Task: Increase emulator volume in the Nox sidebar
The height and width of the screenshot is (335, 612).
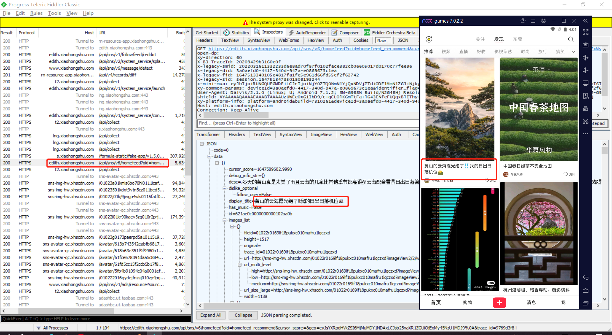Action: (x=585, y=58)
